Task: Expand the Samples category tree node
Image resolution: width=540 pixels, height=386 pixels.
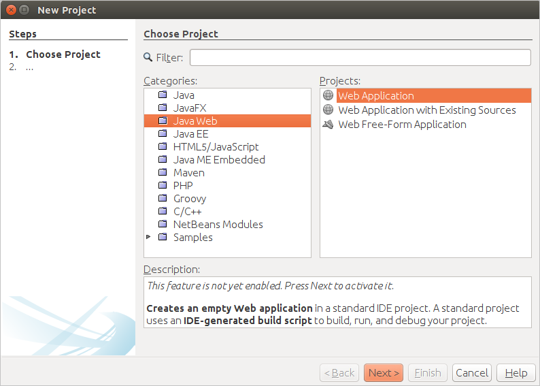Action: [148, 237]
